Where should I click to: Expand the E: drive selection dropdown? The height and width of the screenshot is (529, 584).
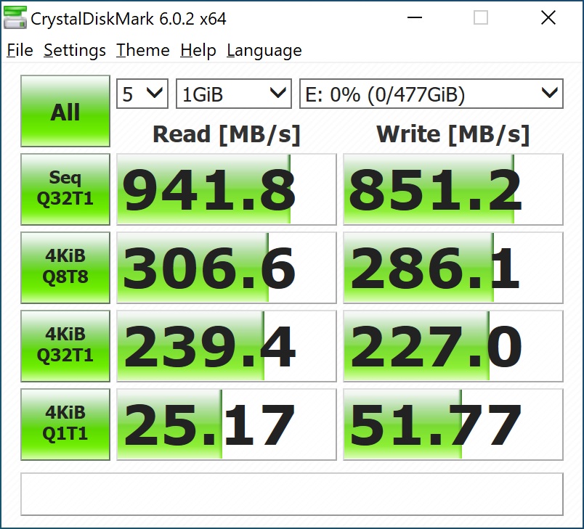(431, 94)
